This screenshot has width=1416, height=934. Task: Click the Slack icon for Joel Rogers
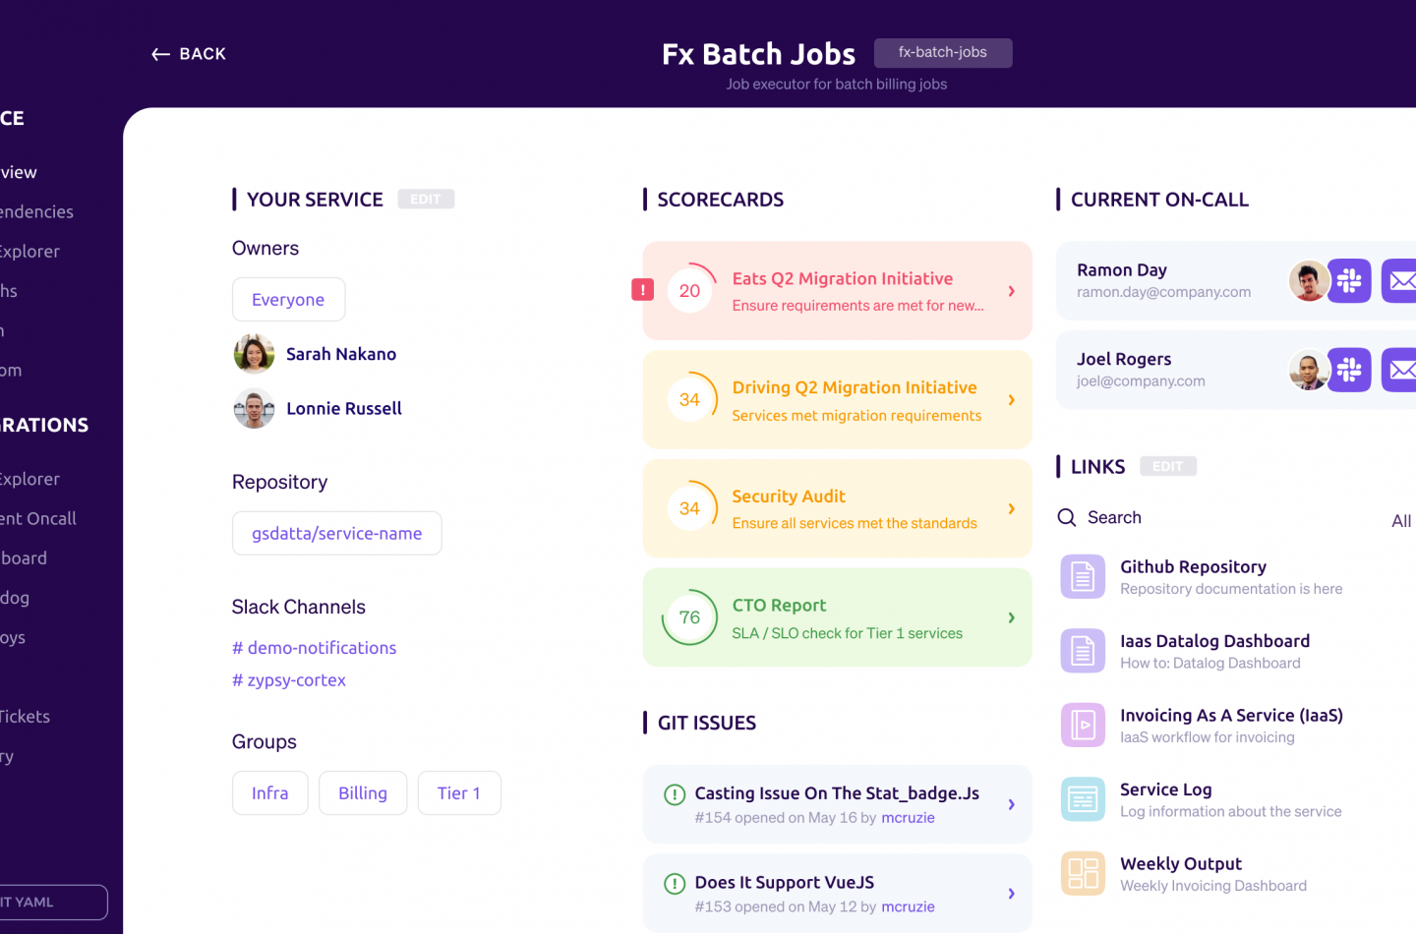(x=1349, y=371)
